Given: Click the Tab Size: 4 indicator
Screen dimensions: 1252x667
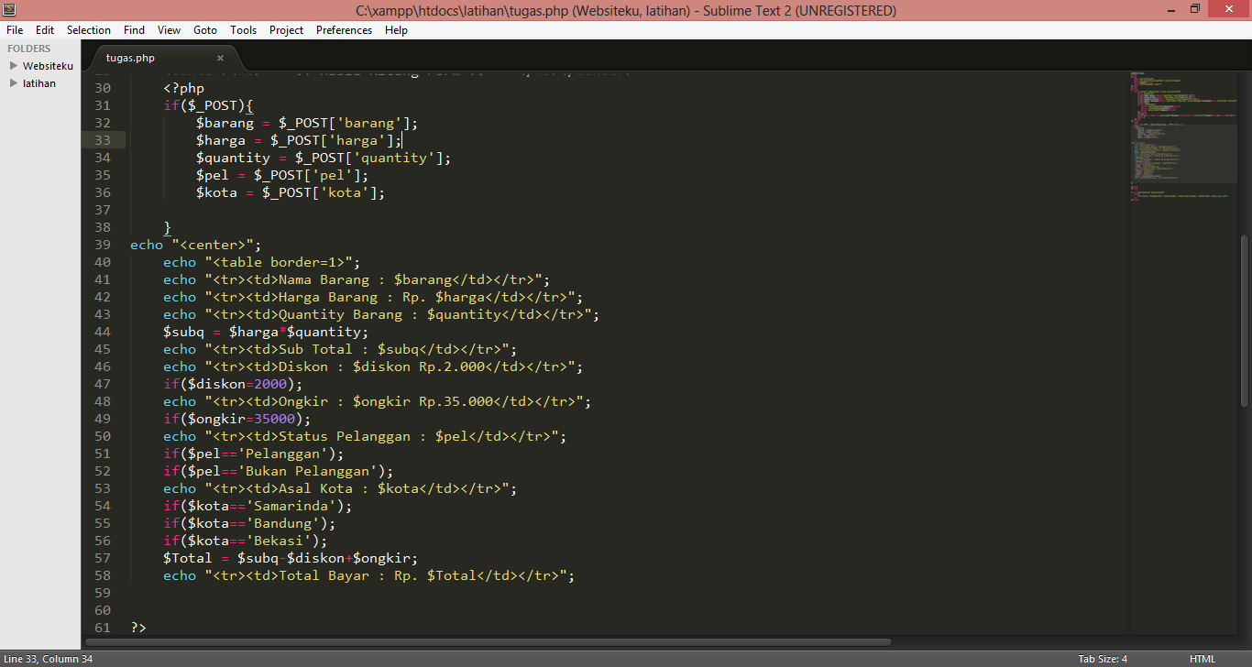Looking at the screenshot, I should 1102,658.
